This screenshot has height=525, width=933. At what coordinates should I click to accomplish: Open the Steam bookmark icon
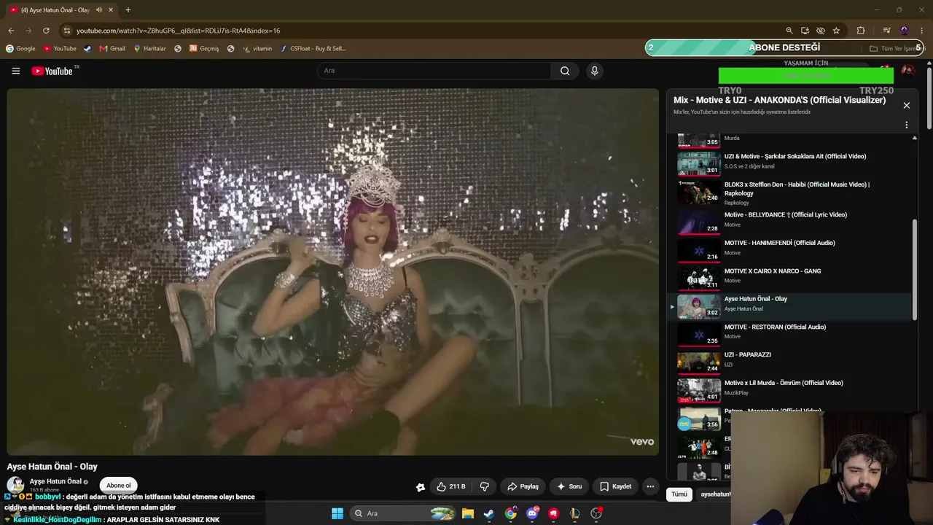pyautogui.click(x=87, y=49)
